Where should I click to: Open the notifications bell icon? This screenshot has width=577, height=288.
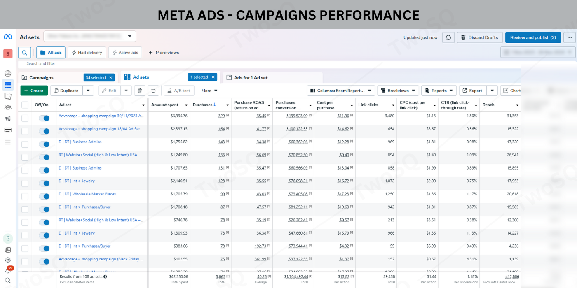click(x=8, y=270)
